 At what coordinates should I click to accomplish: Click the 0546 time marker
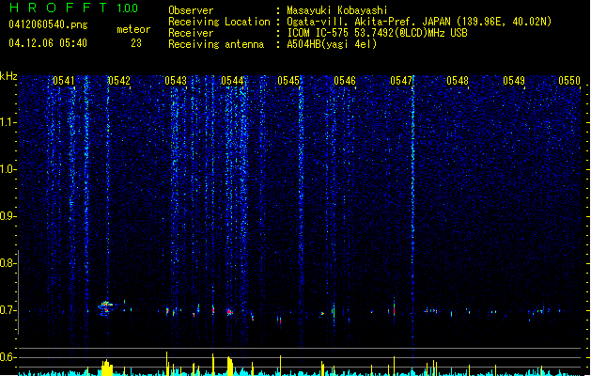pyautogui.click(x=345, y=80)
